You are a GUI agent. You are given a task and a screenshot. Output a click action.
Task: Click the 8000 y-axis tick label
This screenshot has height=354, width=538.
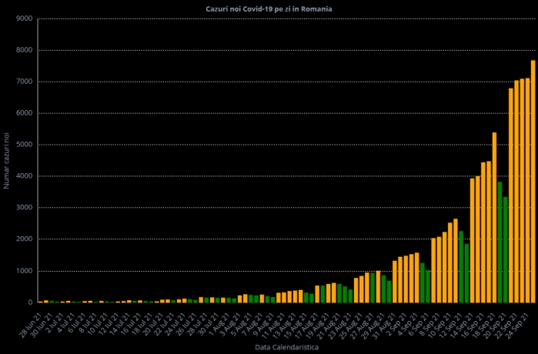(x=24, y=50)
